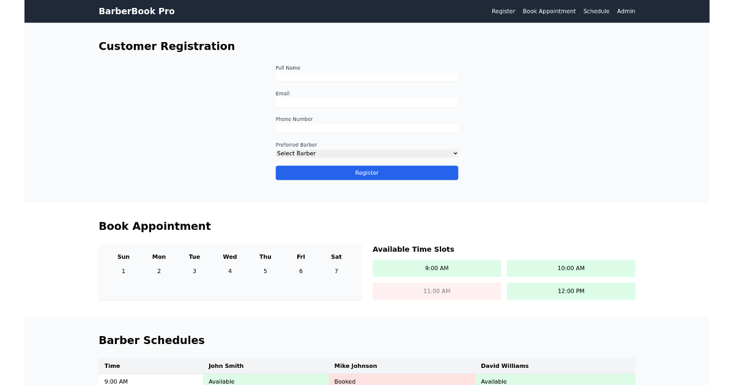Select the 10:00 AM time slot
Viewport: 734px width, 385px height.
pyautogui.click(x=571, y=268)
